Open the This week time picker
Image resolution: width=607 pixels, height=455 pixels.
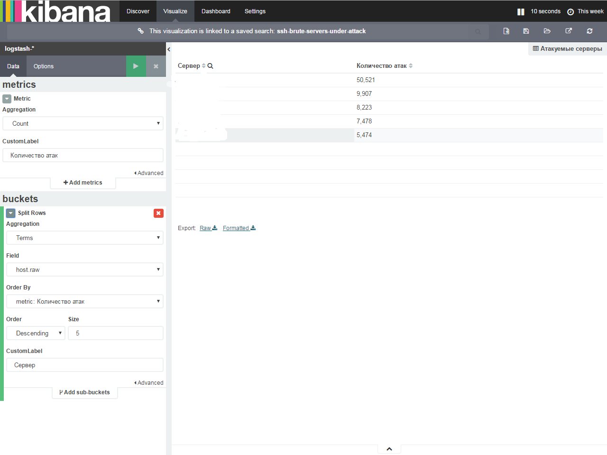pyautogui.click(x=586, y=11)
